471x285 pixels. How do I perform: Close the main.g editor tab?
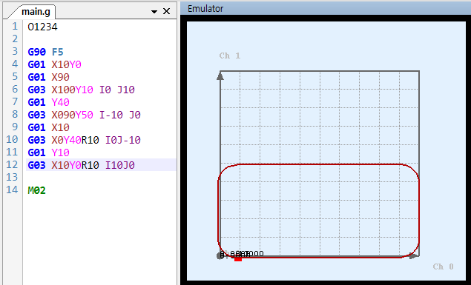(166, 11)
